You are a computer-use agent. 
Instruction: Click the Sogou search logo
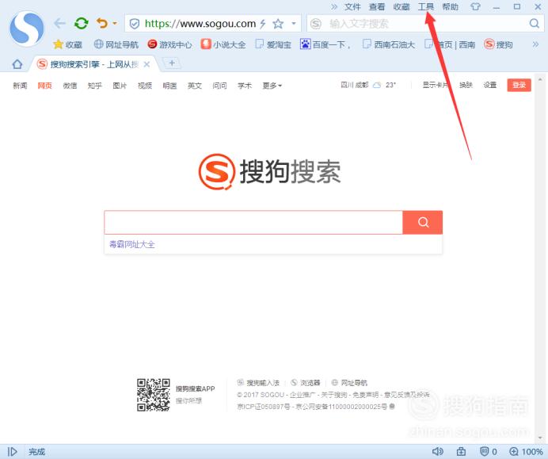269,171
